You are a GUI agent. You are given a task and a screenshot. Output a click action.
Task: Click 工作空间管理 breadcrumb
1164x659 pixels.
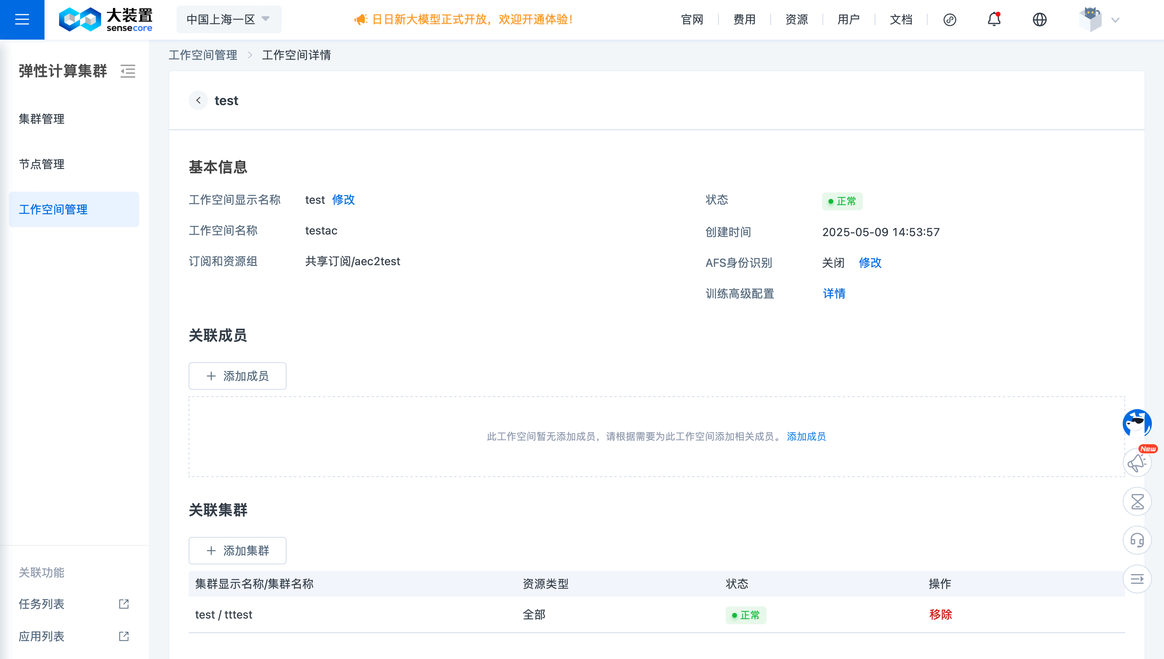[x=203, y=55]
